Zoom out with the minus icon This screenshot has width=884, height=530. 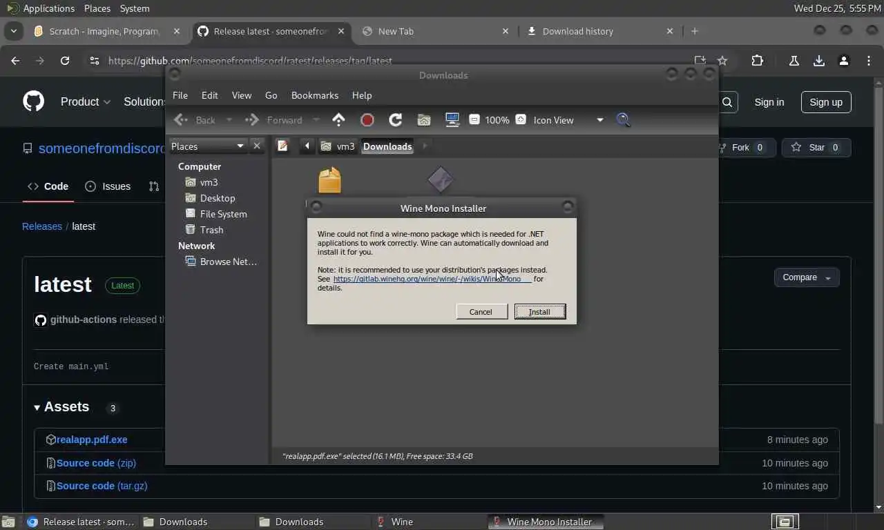click(474, 119)
